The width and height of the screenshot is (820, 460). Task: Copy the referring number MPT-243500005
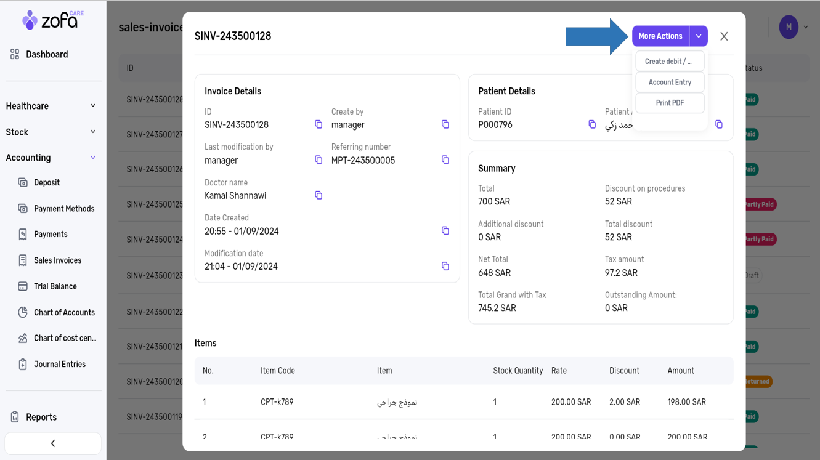445,160
